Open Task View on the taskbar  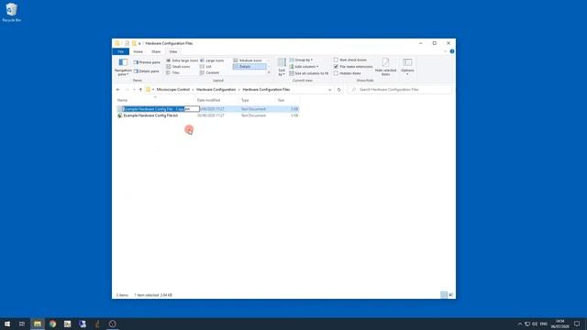click(22, 324)
